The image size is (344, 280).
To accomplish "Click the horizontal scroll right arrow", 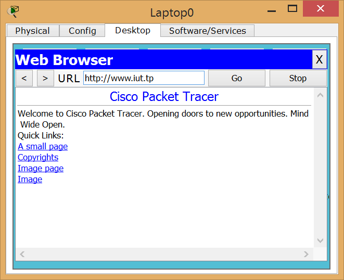I will click(306, 254).
